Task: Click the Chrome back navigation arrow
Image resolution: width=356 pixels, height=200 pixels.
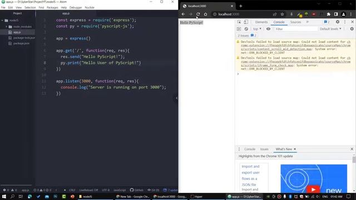Action: click(x=183, y=14)
